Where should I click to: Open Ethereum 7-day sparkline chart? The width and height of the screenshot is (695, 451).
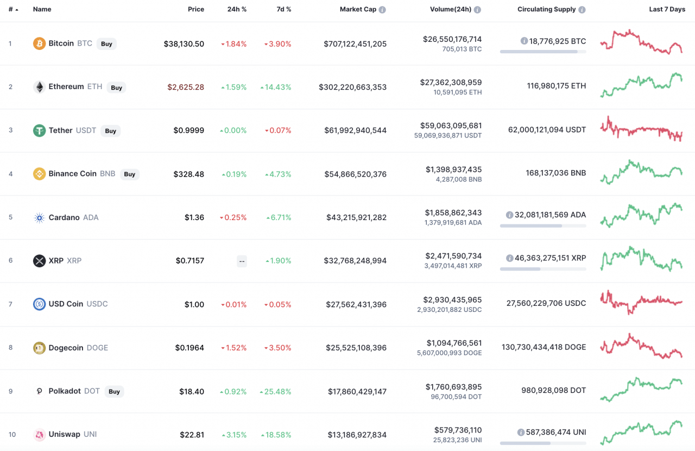pyautogui.click(x=641, y=85)
